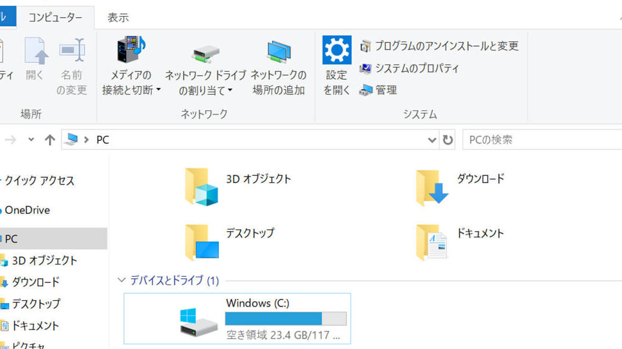Open the recent locations dropdown arrow

pyautogui.click(x=31, y=140)
